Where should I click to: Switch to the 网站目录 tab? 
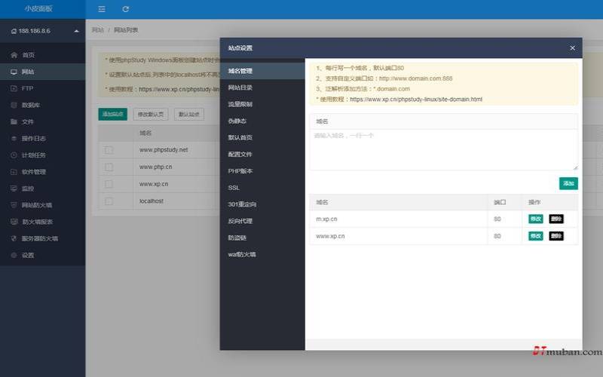(x=262, y=87)
